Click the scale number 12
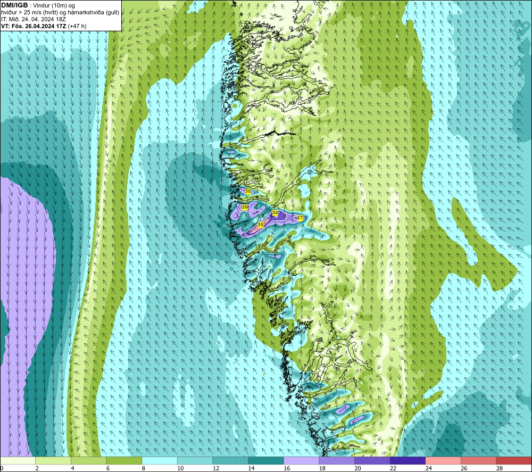The width and height of the screenshot is (532, 472). [x=216, y=468]
